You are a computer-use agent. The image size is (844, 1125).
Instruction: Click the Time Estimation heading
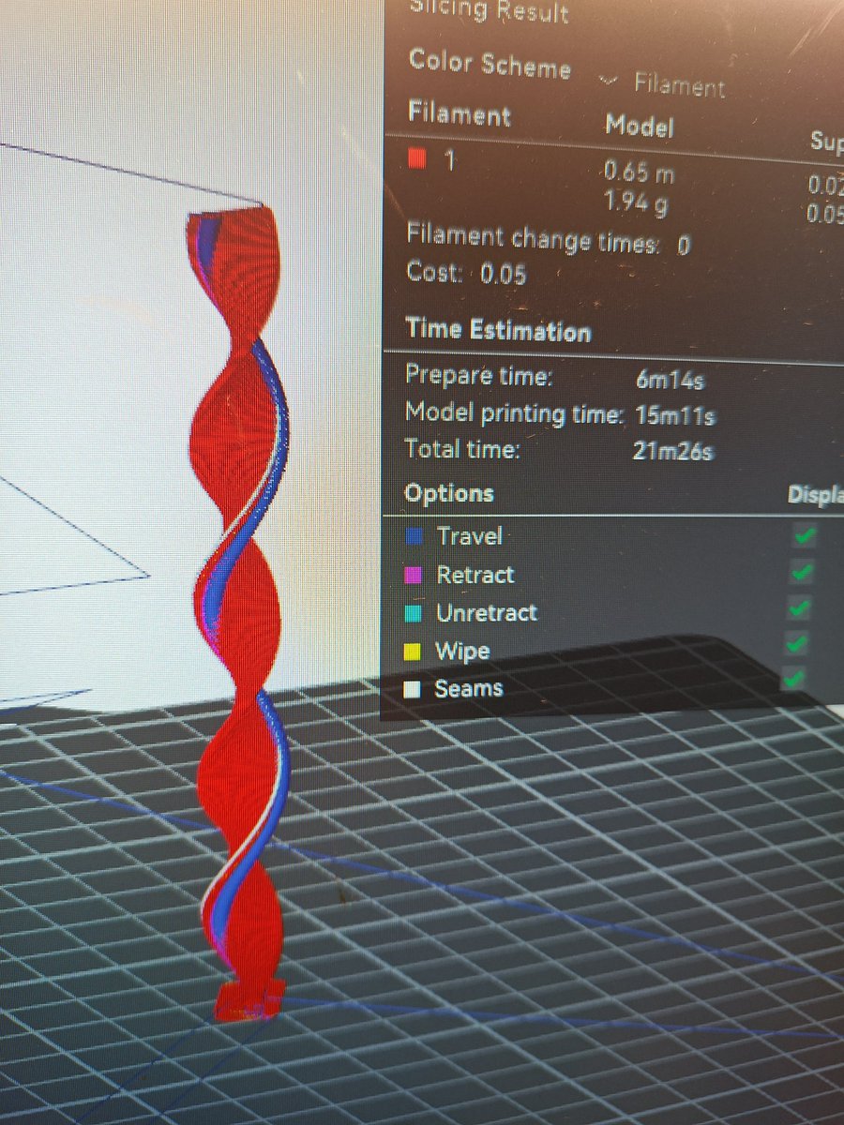(498, 330)
